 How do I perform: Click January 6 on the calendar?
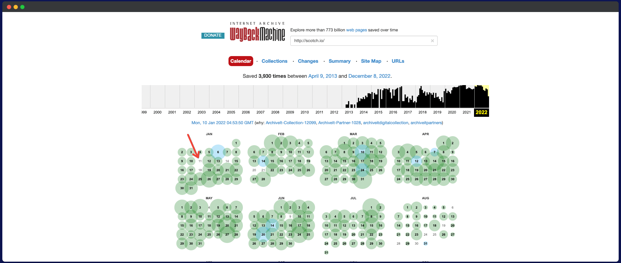click(x=218, y=152)
